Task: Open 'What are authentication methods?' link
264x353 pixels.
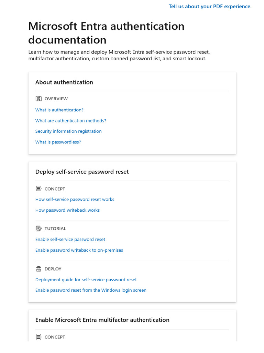Action: pyautogui.click(x=71, y=121)
